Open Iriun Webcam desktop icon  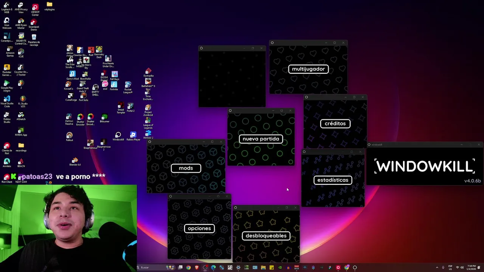tap(7, 23)
